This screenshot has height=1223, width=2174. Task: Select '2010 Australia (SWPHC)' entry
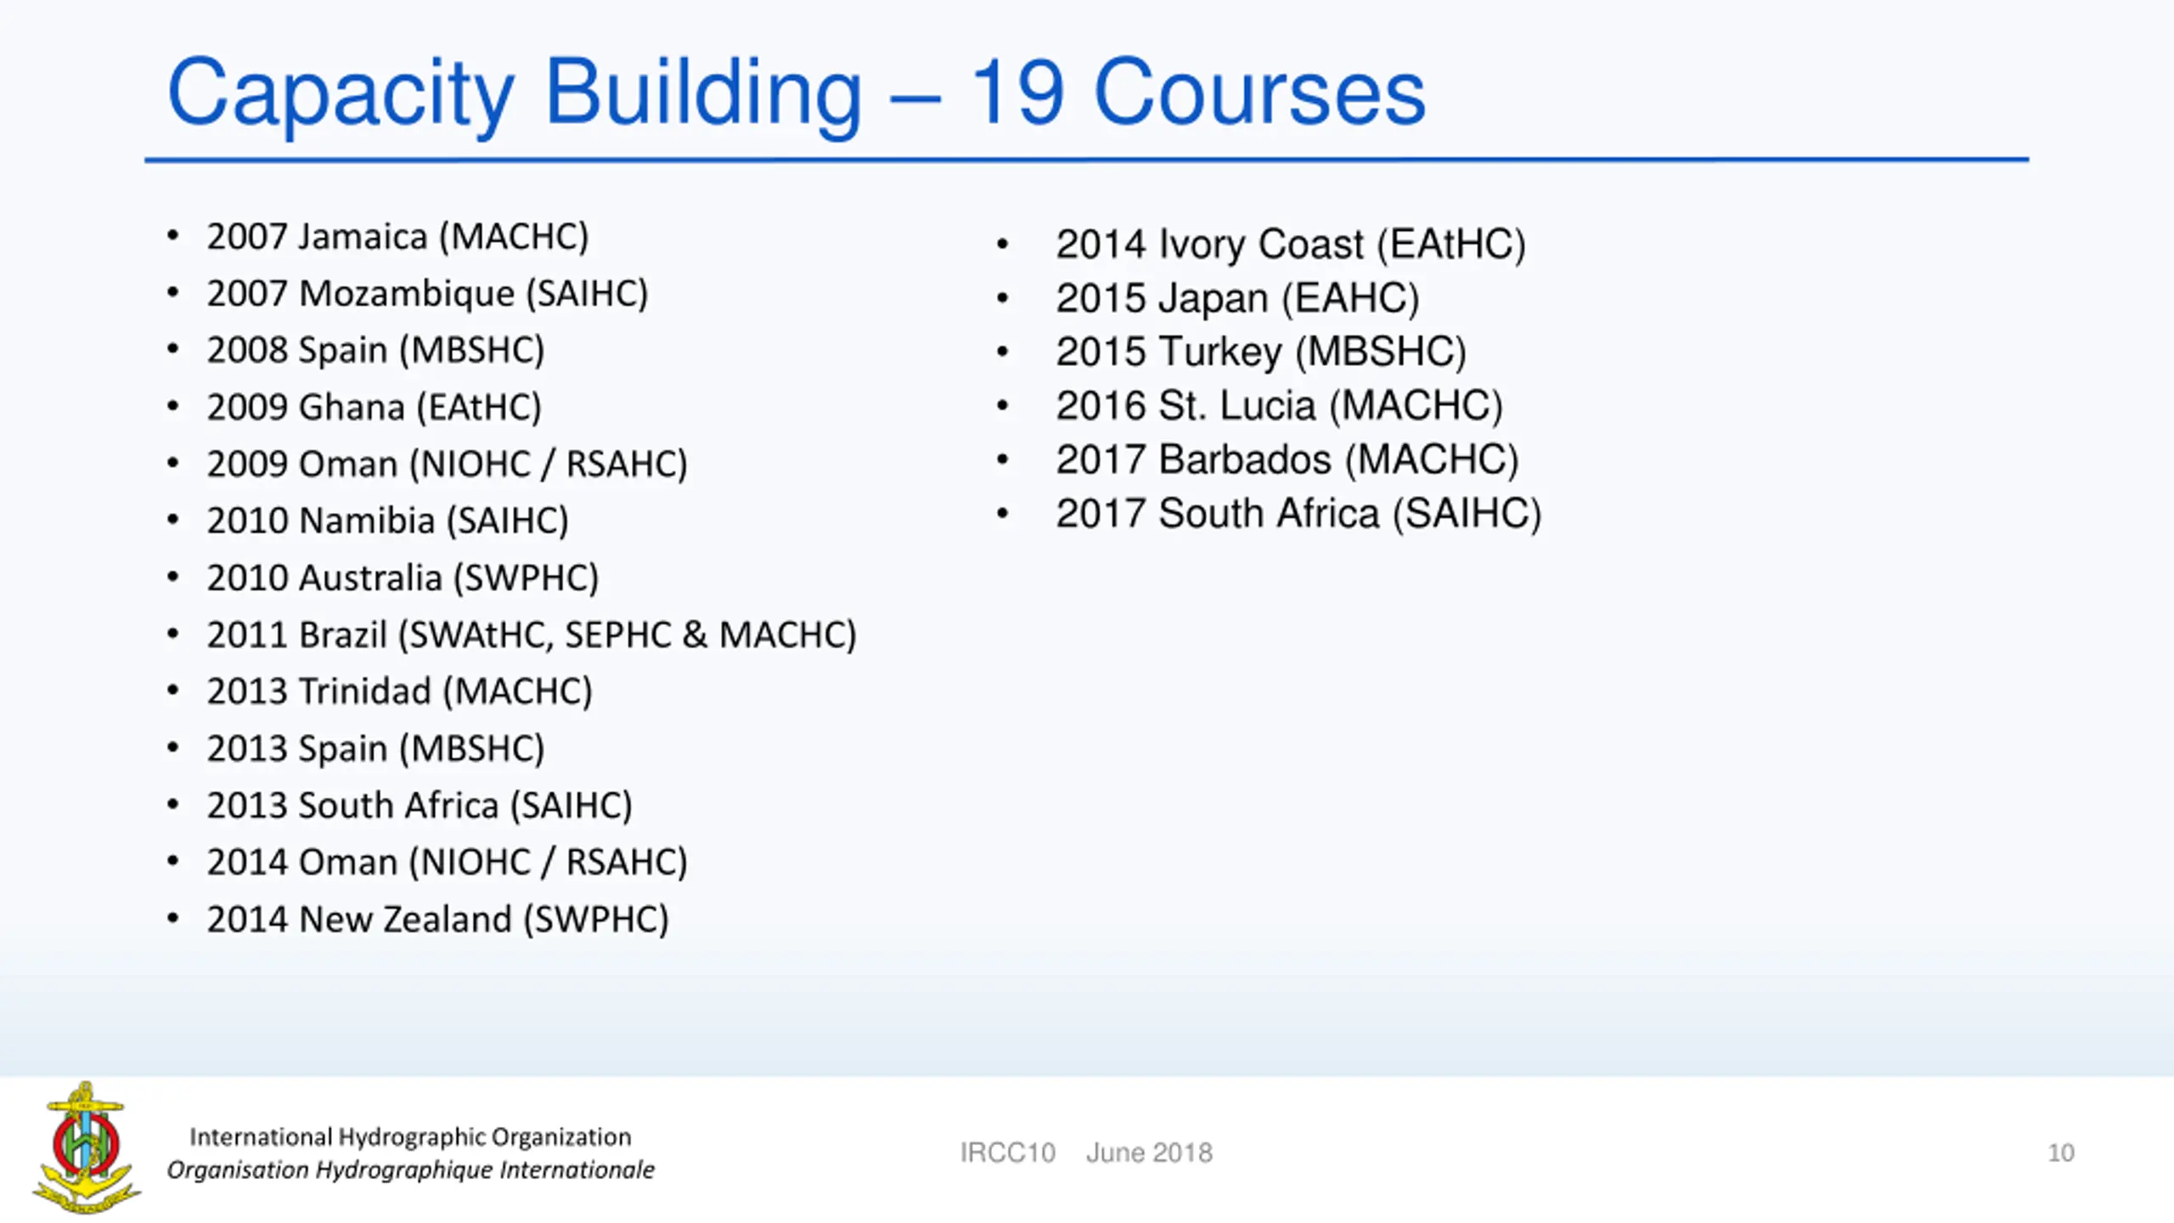(x=403, y=578)
